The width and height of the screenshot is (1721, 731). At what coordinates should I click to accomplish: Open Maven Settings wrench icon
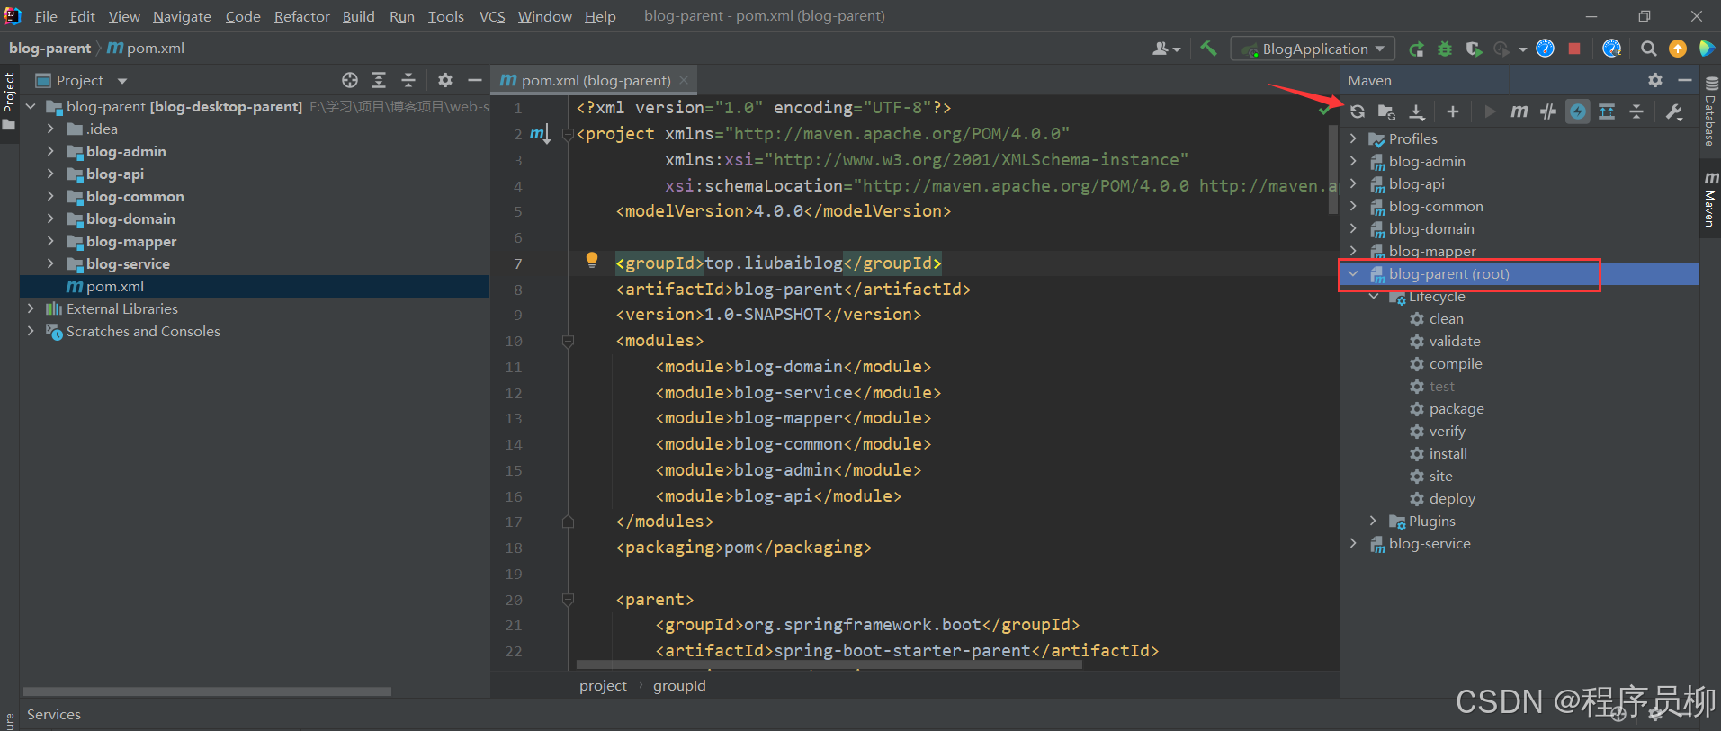[1674, 111]
